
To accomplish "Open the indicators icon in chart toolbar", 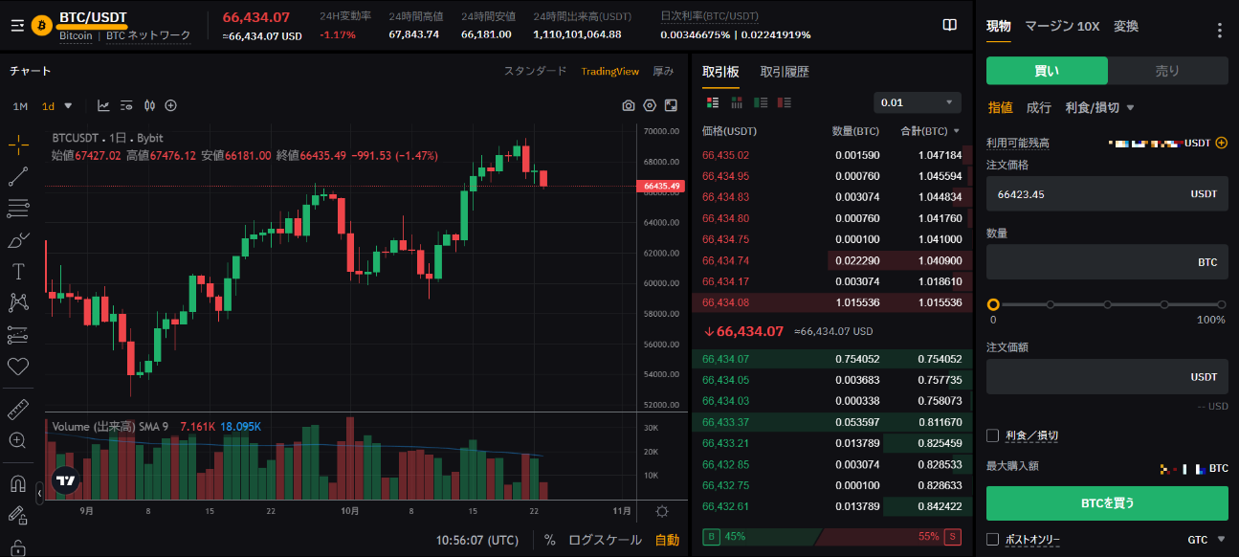I will point(103,105).
